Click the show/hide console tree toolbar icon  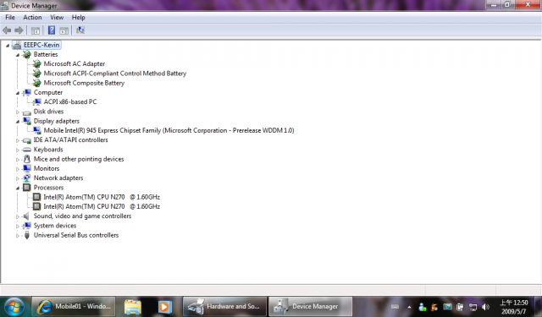36,30
